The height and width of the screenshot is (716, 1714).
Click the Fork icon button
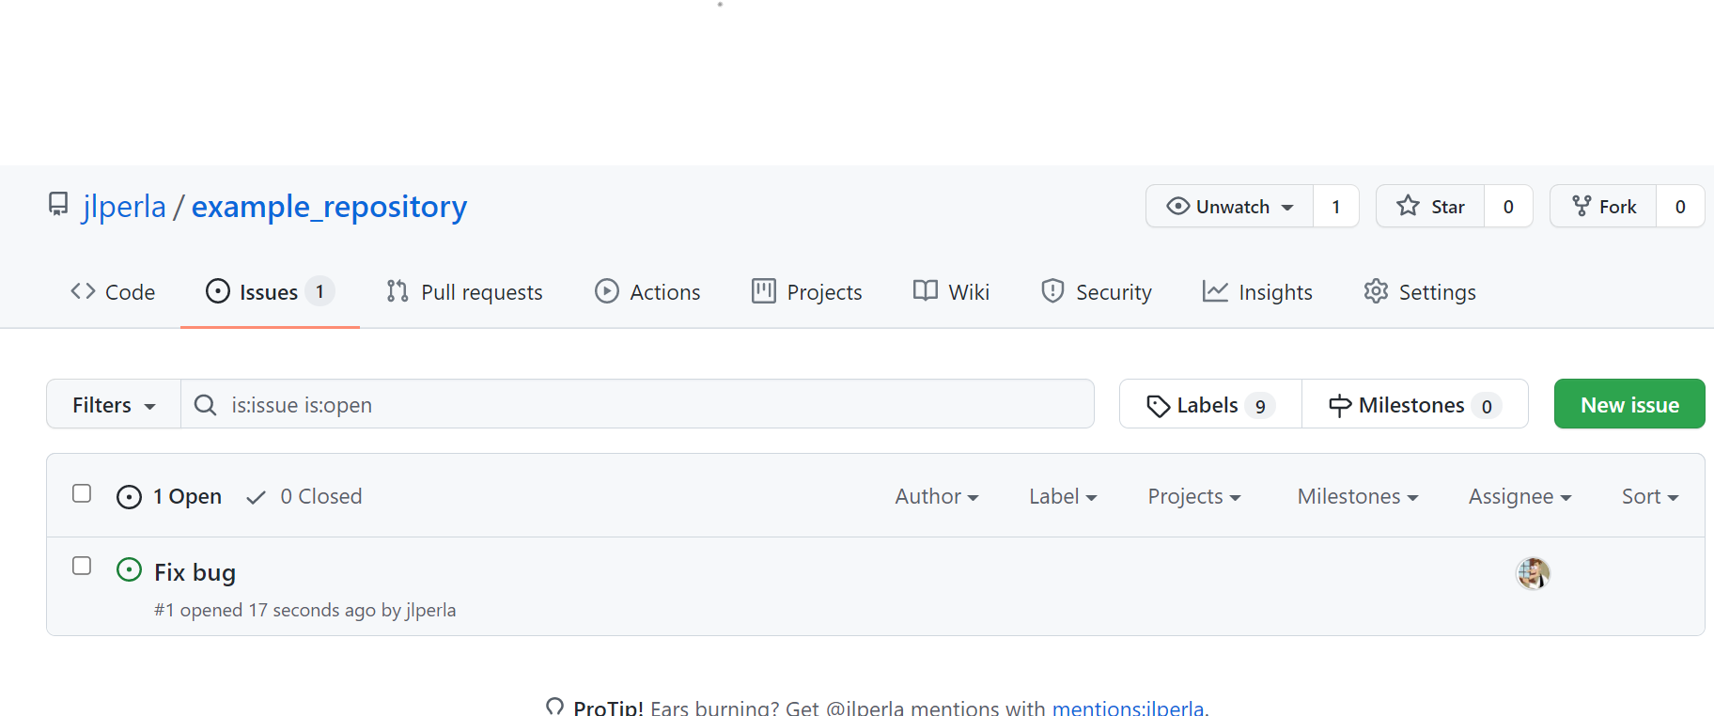pos(1582,206)
